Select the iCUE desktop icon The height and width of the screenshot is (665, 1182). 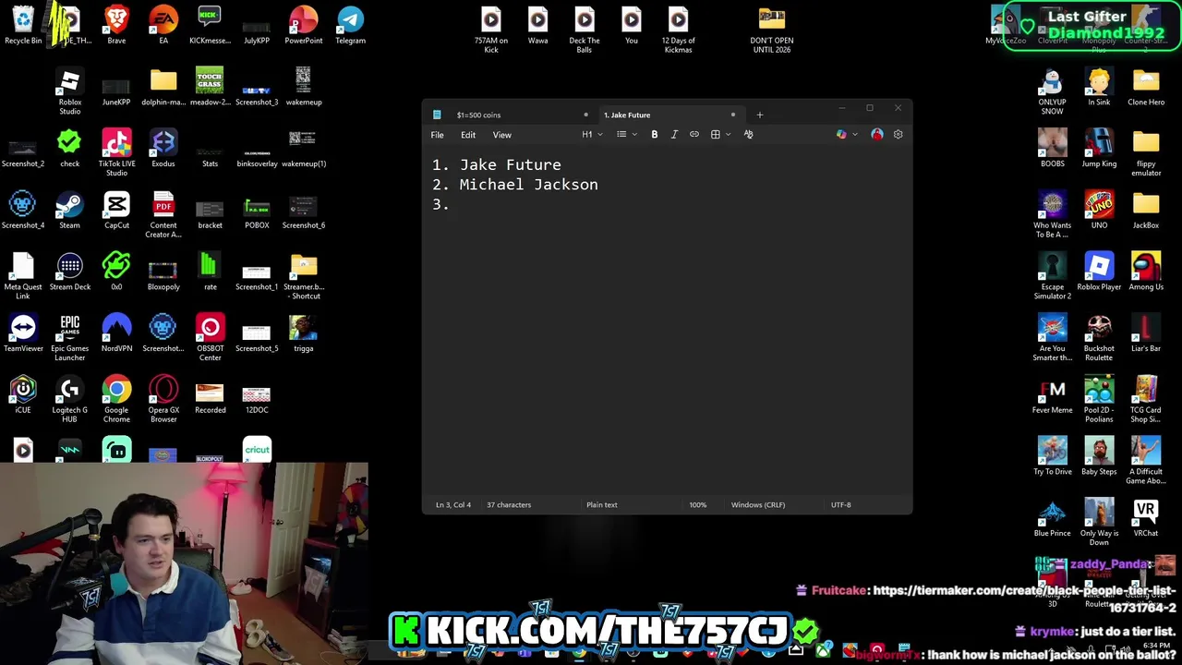[23, 395]
